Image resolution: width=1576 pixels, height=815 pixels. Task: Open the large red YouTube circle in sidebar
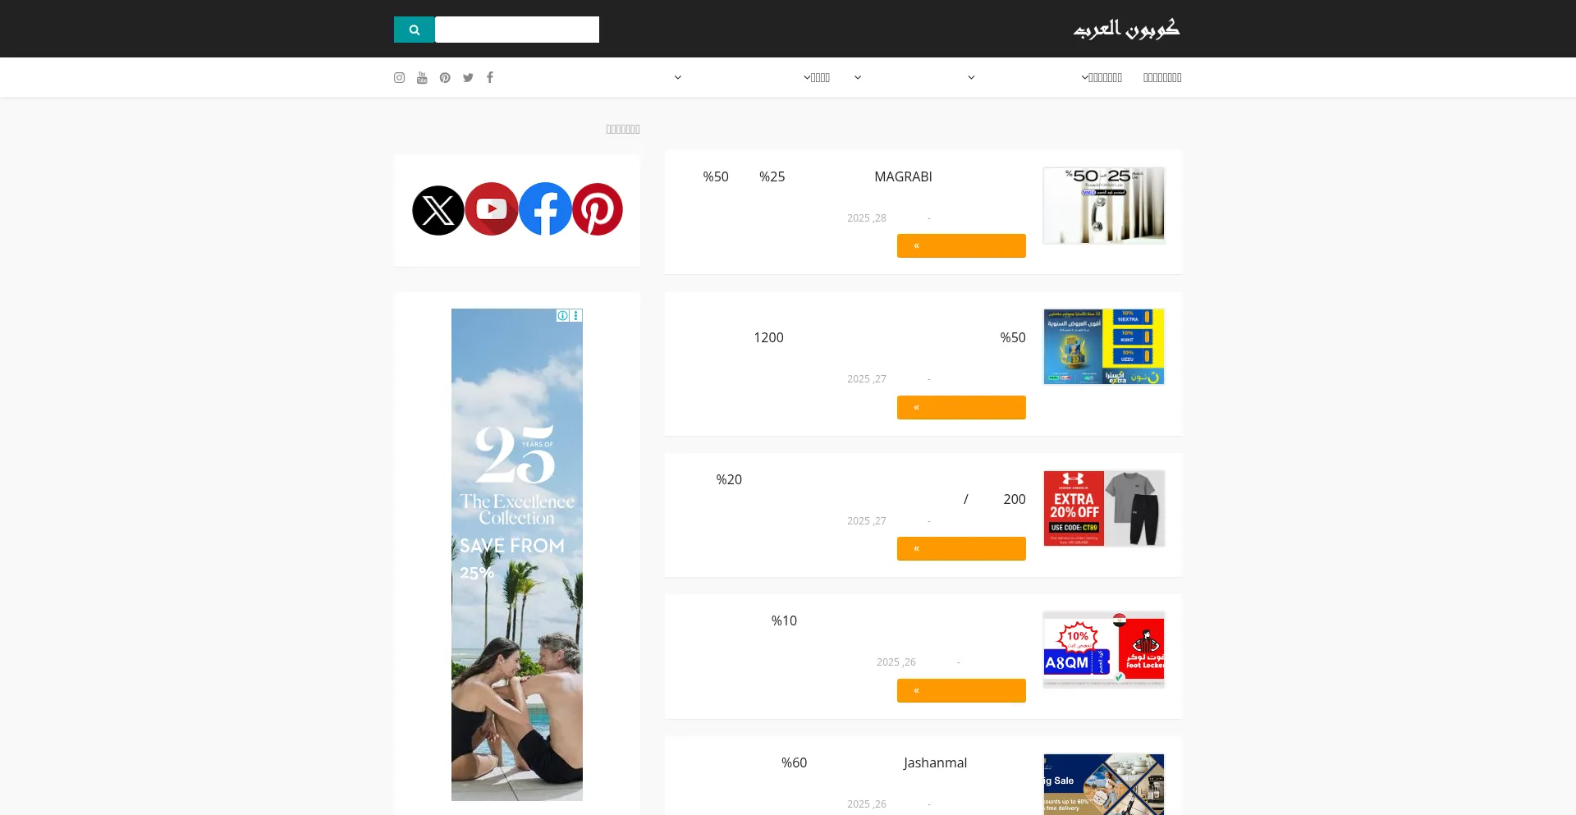click(491, 209)
